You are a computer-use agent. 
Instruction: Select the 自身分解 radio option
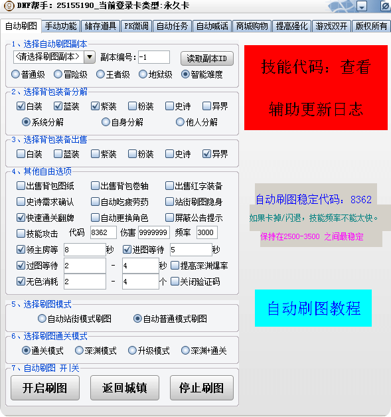tap(122, 122)
